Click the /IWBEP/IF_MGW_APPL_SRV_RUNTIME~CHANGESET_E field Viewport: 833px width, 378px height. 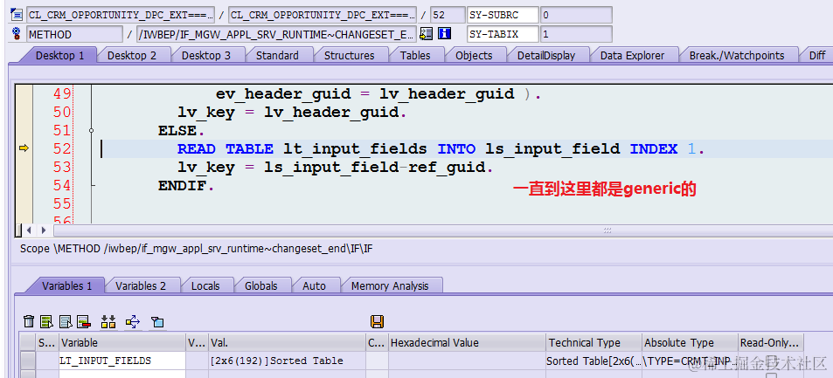point(276,35)
